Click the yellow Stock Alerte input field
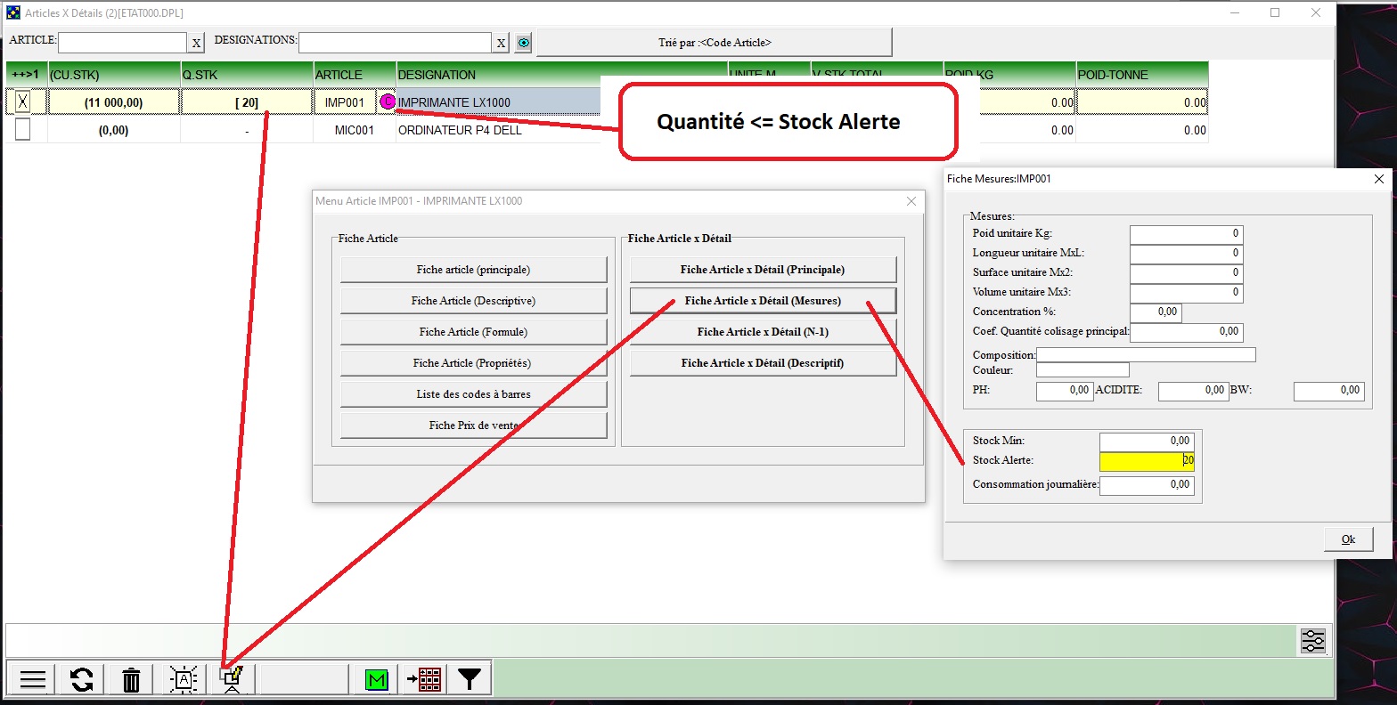1397x705 pixels. (1146, 461)
